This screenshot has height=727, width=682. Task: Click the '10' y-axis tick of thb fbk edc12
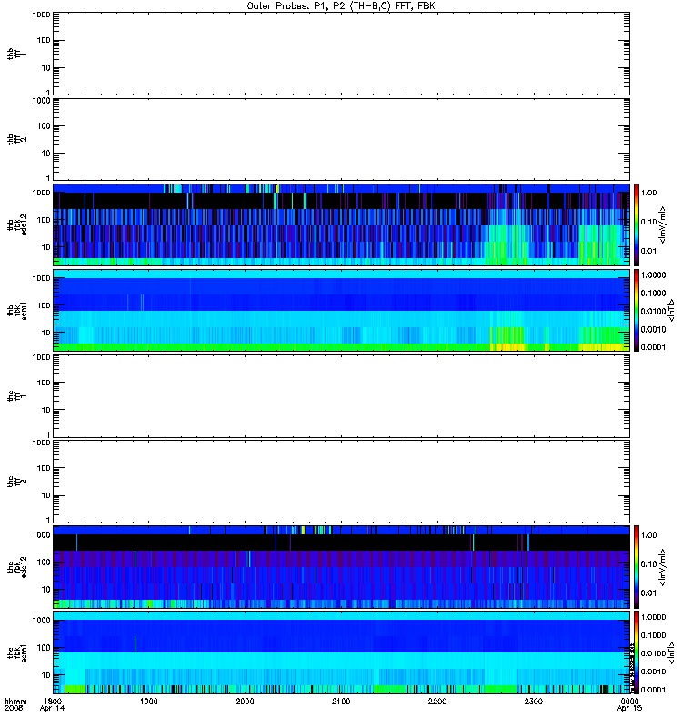46,247
